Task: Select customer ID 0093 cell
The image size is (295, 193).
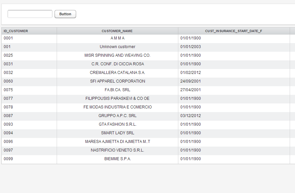Action: pyautogui.click(x=8, y=124)
